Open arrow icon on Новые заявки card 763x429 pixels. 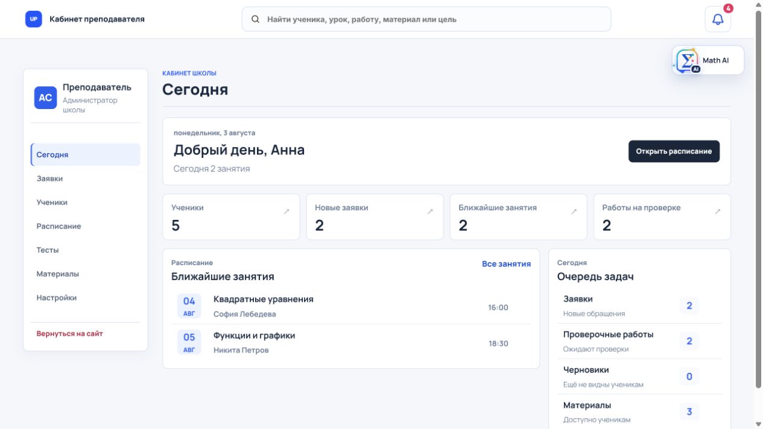(430, 211)
